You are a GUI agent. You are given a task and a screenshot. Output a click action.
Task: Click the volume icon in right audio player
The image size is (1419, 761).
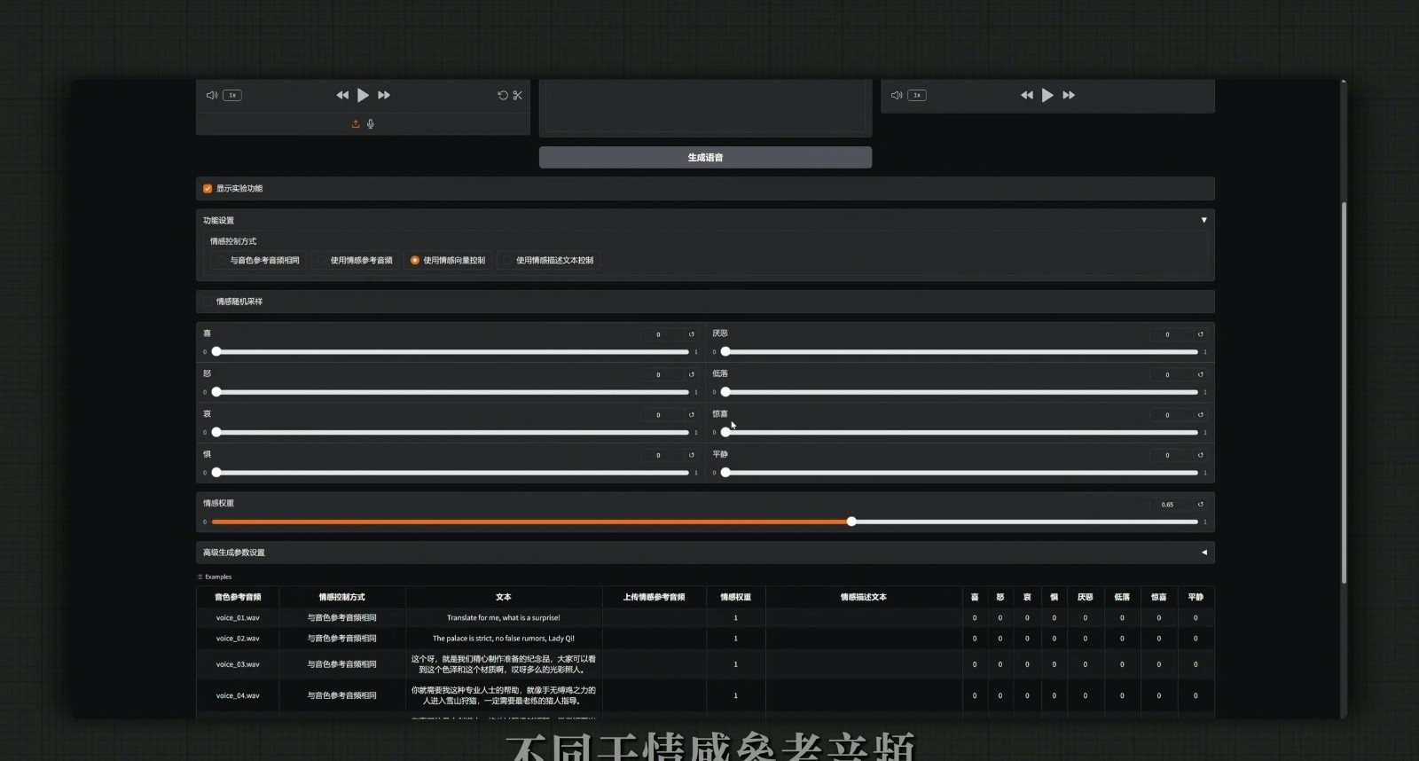click(897, 95)
